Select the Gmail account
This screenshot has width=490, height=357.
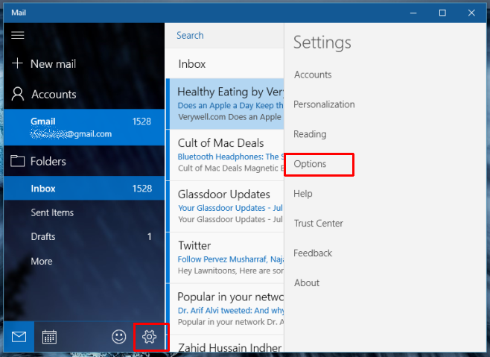(x=84, y=127)
